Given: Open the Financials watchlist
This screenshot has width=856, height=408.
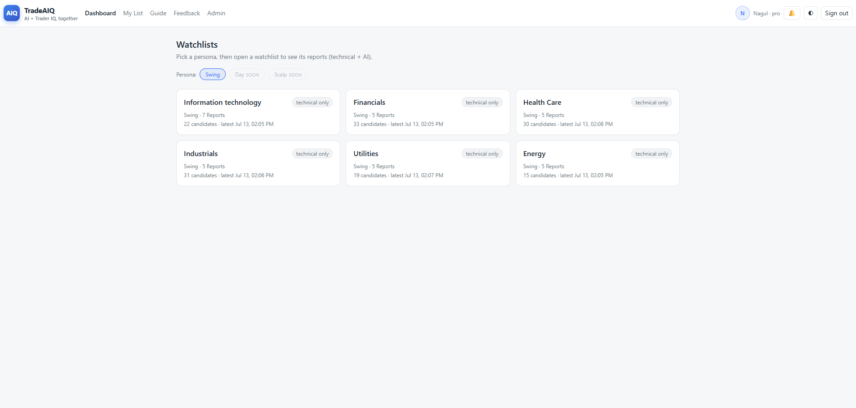Looking at the screenshot, I should 428,112.
